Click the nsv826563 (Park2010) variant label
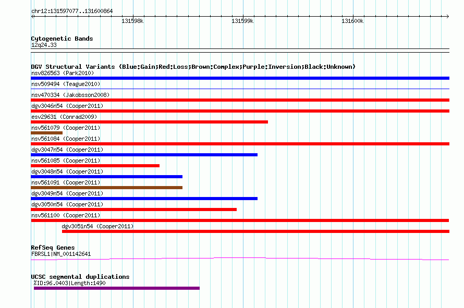464x308 pixels. (63, 73)
